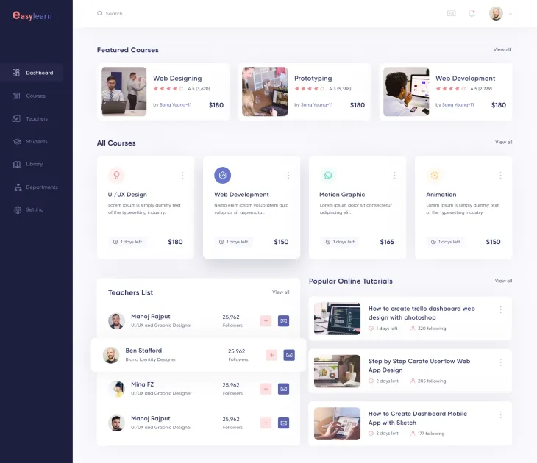The width and height of the screenshot is (537, 463).
Task: Select Library from sidebar menu
Action: pyautogui.click(x=34, y=164)
